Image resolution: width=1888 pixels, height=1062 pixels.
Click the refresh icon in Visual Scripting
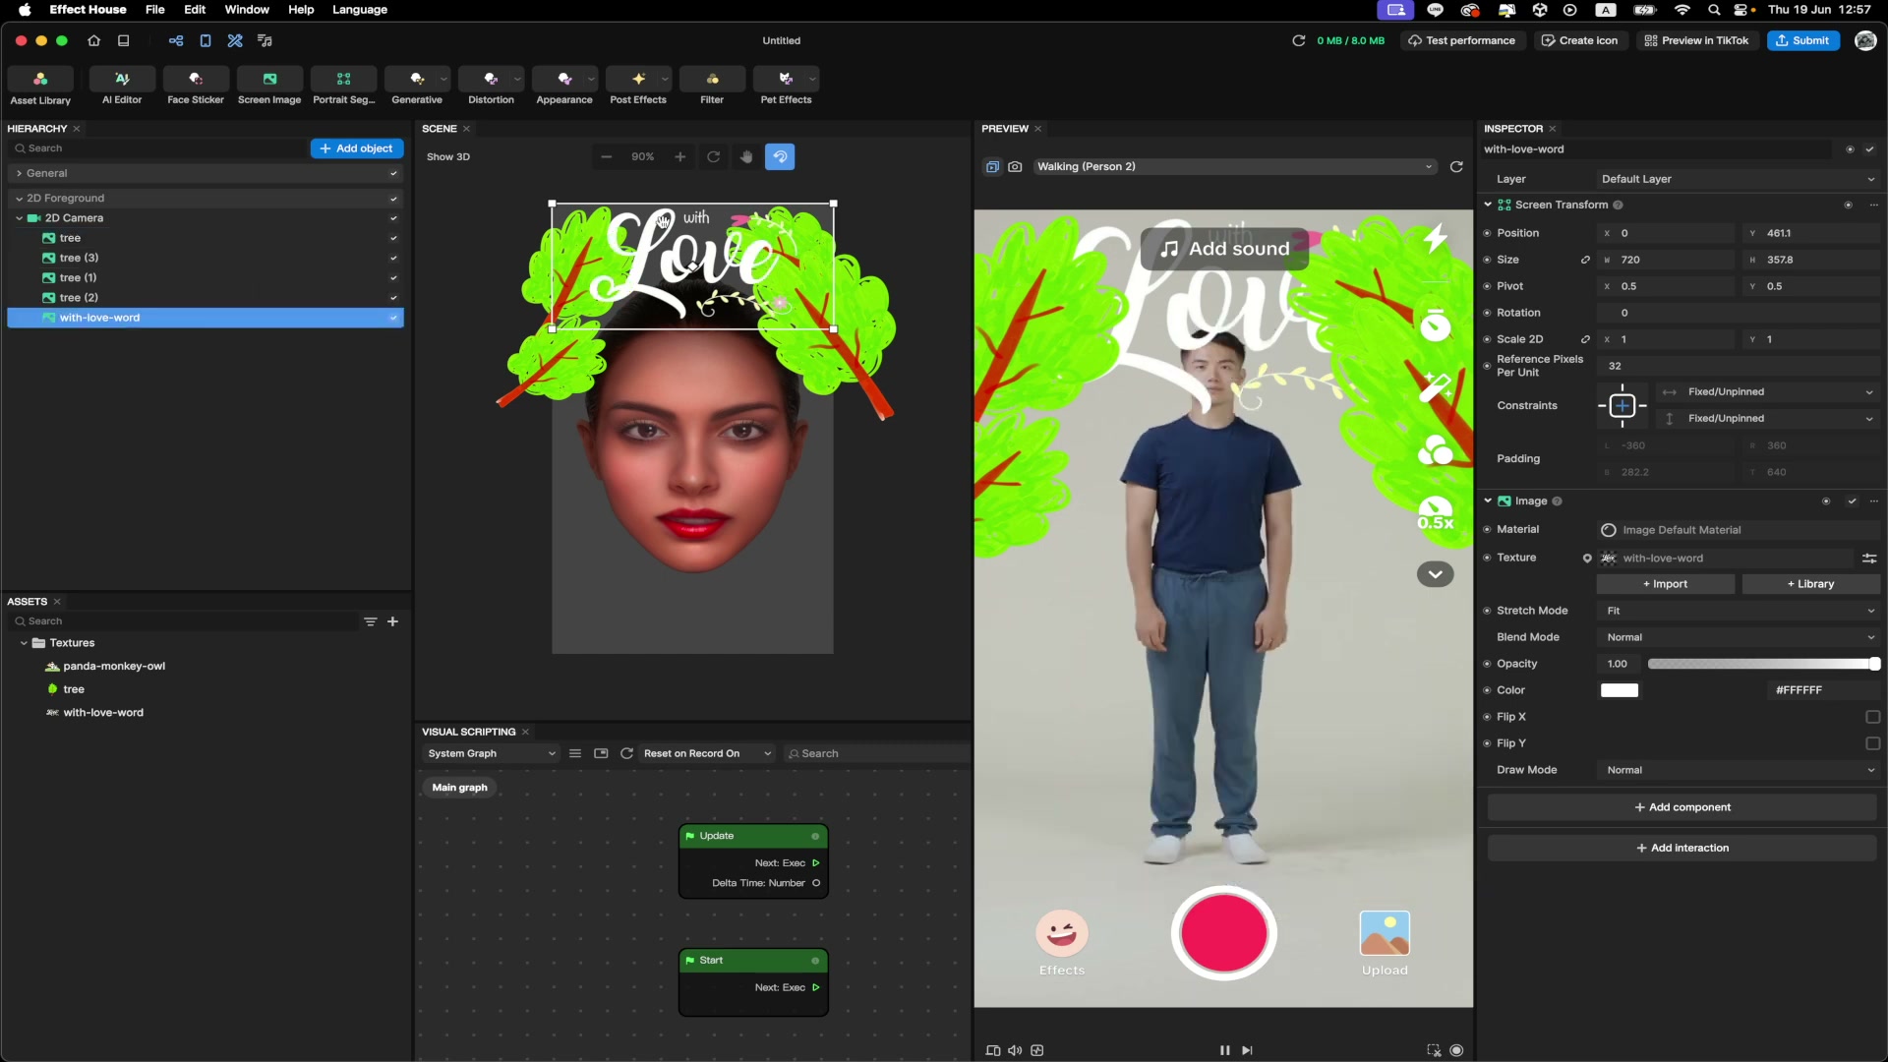(x=626, y=753)
